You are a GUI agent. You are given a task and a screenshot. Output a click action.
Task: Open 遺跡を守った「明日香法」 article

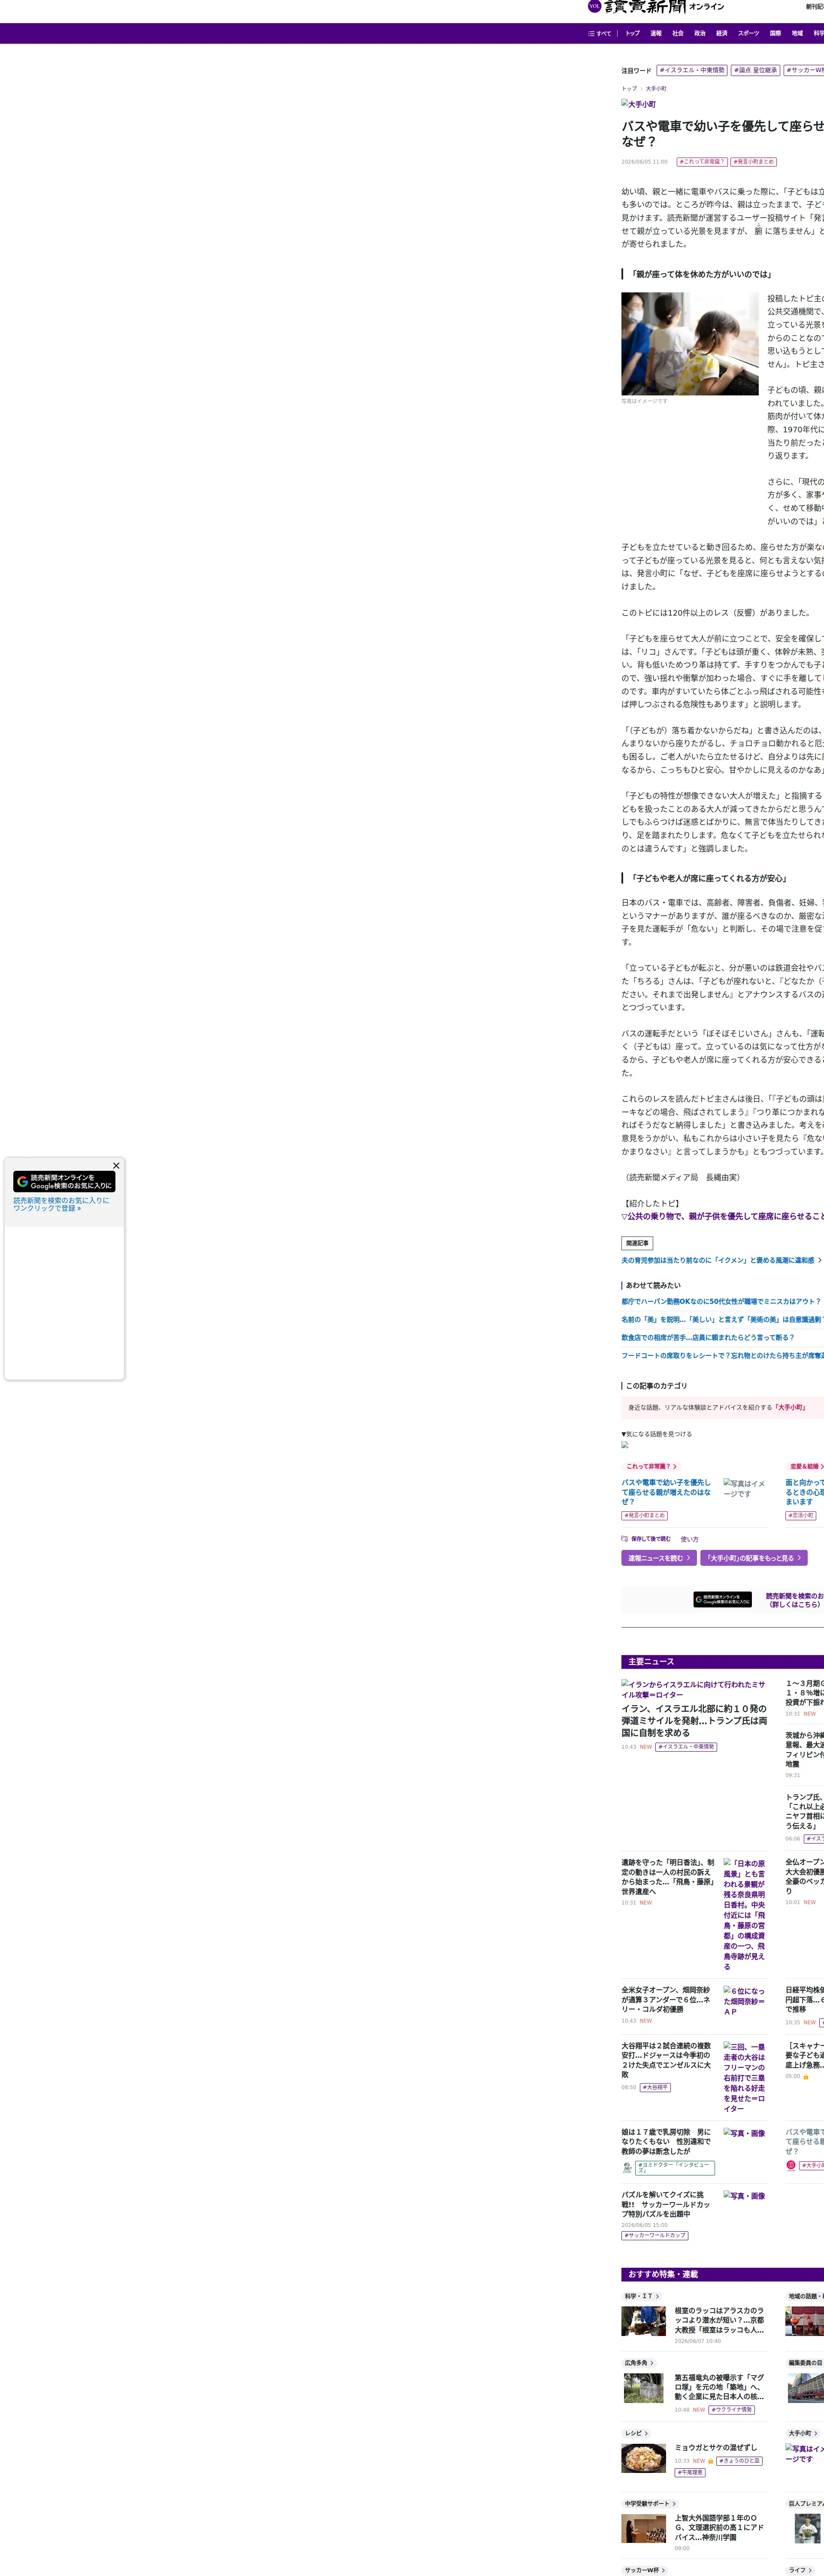pos(668,1877)
